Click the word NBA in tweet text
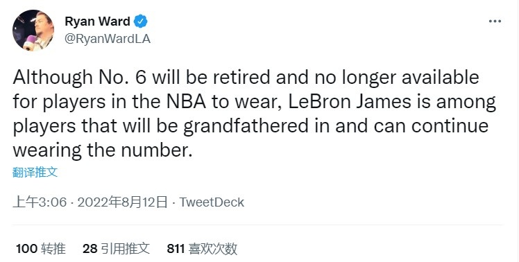The image size is (519, 262). (187, 102)
